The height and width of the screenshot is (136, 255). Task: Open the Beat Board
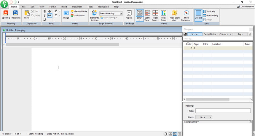[163, 15]
